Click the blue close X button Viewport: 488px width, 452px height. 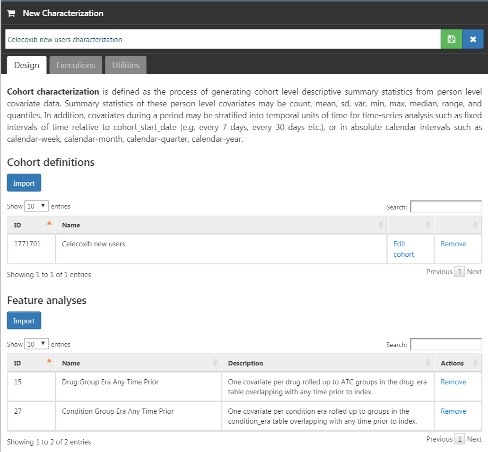point(473,39)
